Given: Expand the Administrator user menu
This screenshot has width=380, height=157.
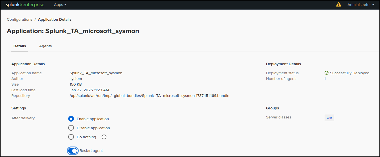Looking at the screenshot, I should point(361,5).
